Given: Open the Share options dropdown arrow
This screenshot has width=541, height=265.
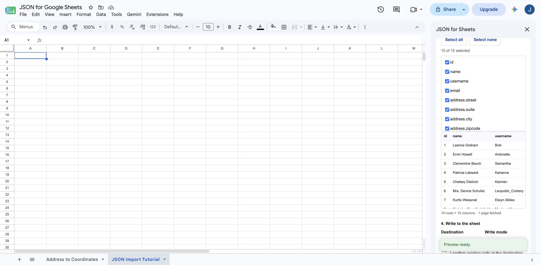Looking at the screenshot, I should (x=464, y=9).
